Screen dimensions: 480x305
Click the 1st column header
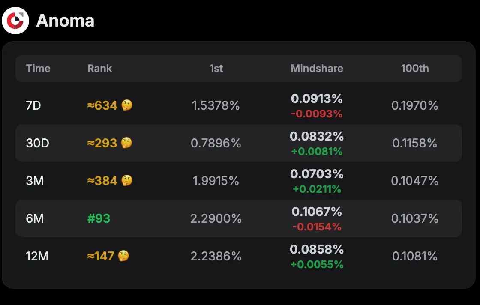(x=216, y=68)
